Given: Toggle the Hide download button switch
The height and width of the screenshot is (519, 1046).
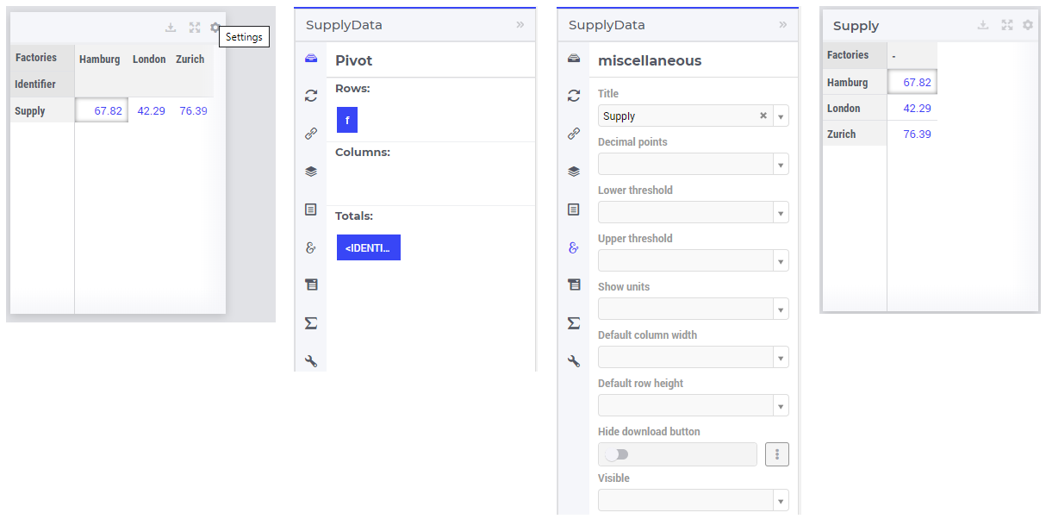Looking at the screenshot, I should click(616, 454).
